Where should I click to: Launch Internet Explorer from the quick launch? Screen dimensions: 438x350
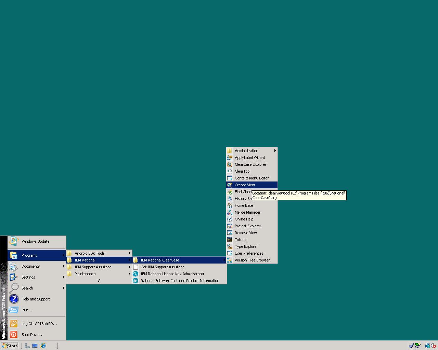tap(43, 346)
